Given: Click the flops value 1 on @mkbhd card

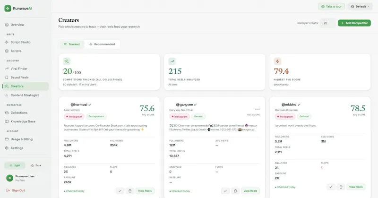Looking at the screenshot, I should (x=322, y=168).
